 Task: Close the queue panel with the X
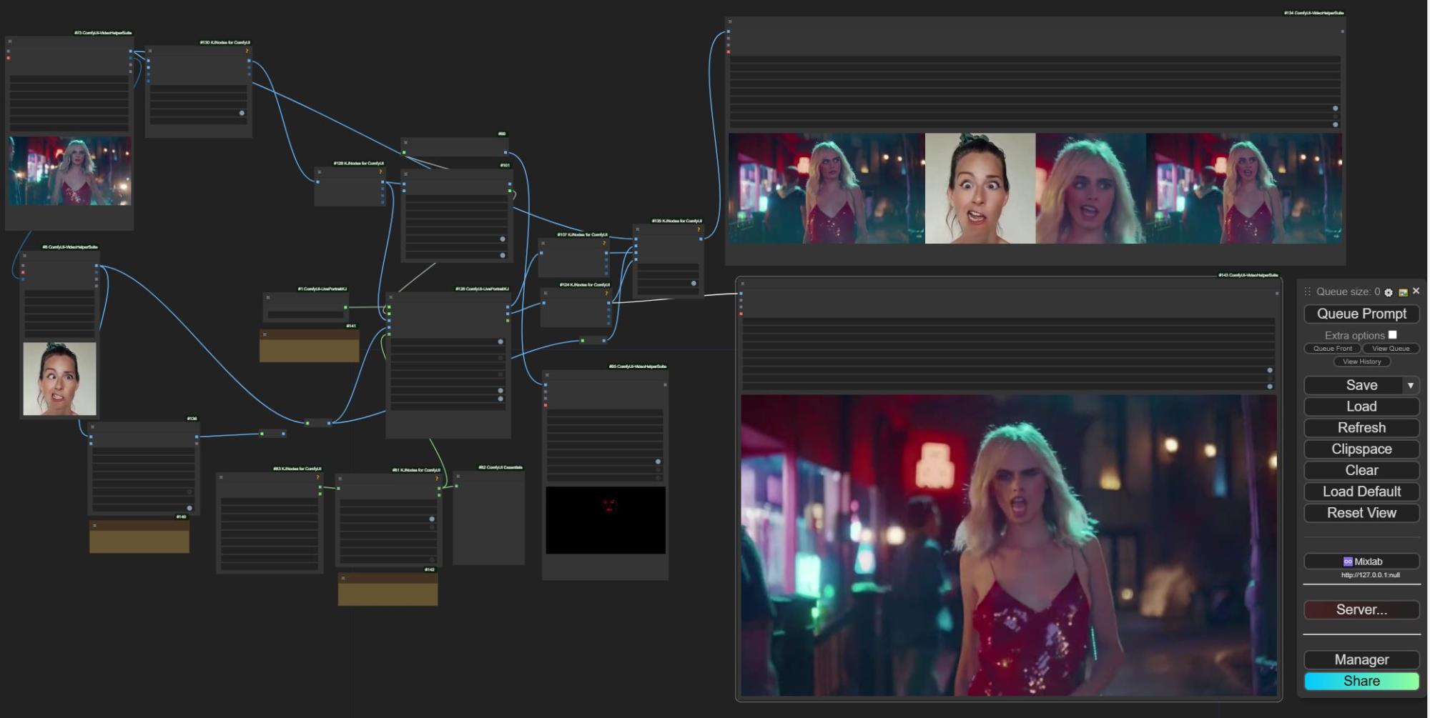[x=1416, y=291]
